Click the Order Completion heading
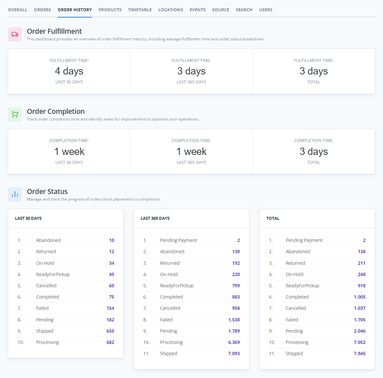 pyautogui.click(x=56, y=112)
